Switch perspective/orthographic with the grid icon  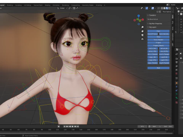pos(142,39)
